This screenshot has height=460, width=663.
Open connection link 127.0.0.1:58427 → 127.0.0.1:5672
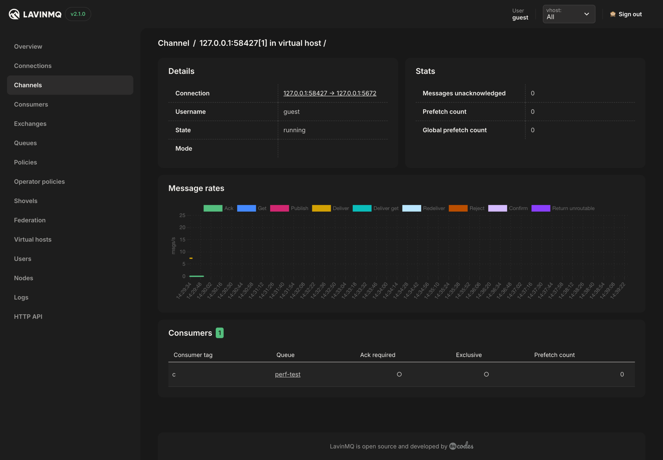[330, 93]
